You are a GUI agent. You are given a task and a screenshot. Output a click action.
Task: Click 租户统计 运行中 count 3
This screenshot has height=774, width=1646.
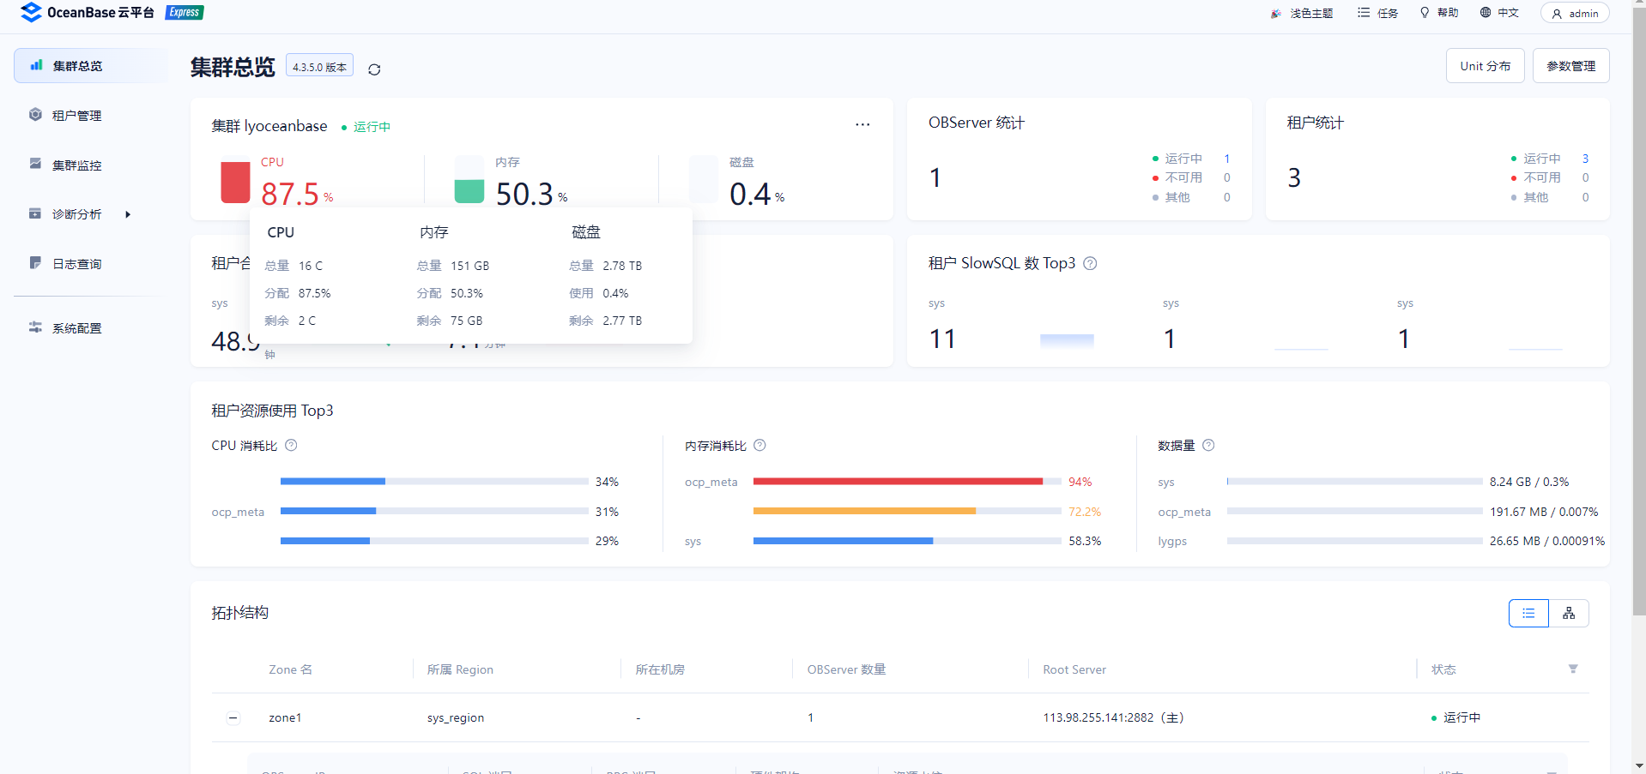1585,159
